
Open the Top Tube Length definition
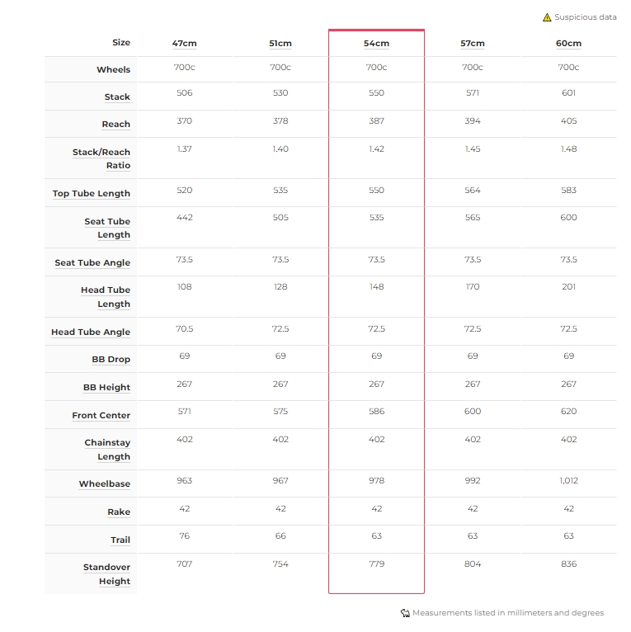(x=92, y=194)
